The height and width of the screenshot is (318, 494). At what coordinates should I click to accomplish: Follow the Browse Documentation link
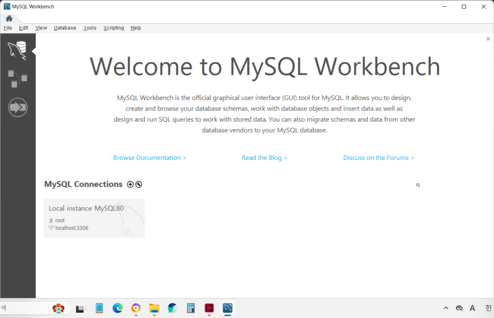pos(150,158)
